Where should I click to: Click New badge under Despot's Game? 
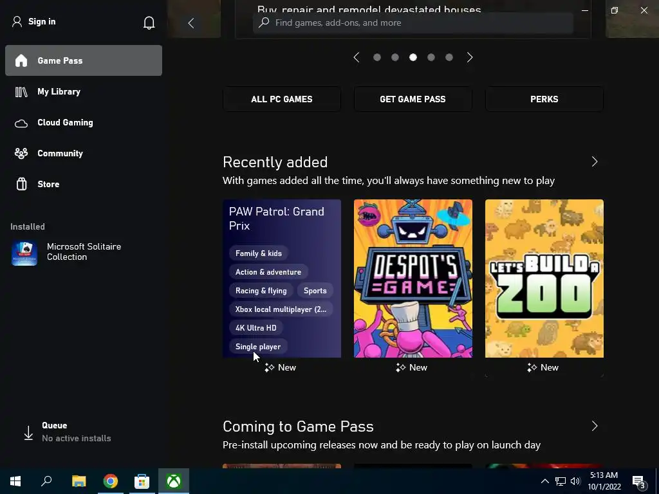pos(411,367)
